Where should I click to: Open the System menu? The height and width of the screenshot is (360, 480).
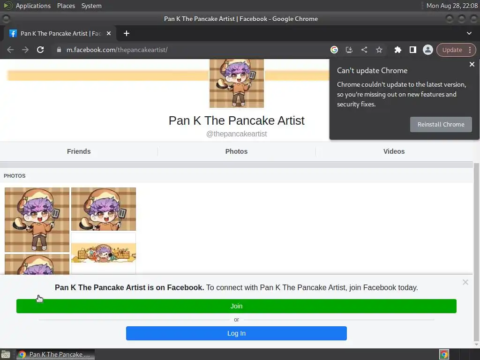pyautogui.click(x=91, y=6)
